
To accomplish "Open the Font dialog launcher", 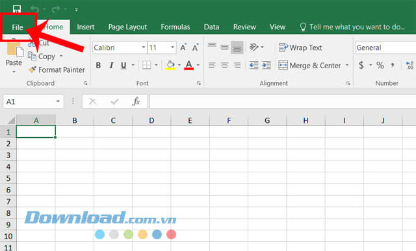I will [x=199, y=83].
